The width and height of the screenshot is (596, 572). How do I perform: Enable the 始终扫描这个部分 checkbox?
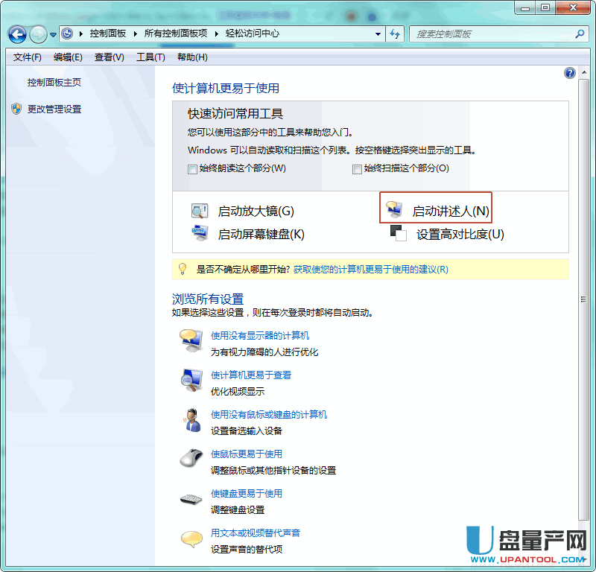tap(357, 169)
